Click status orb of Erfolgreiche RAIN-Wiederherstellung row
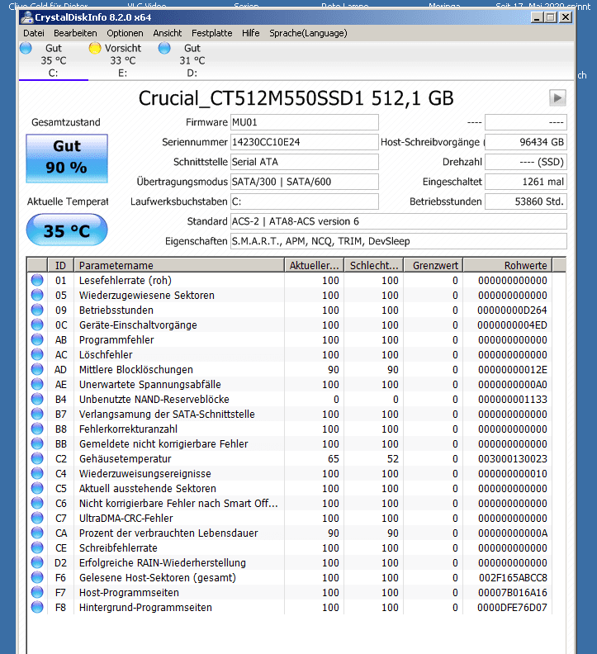 [37, 562]
